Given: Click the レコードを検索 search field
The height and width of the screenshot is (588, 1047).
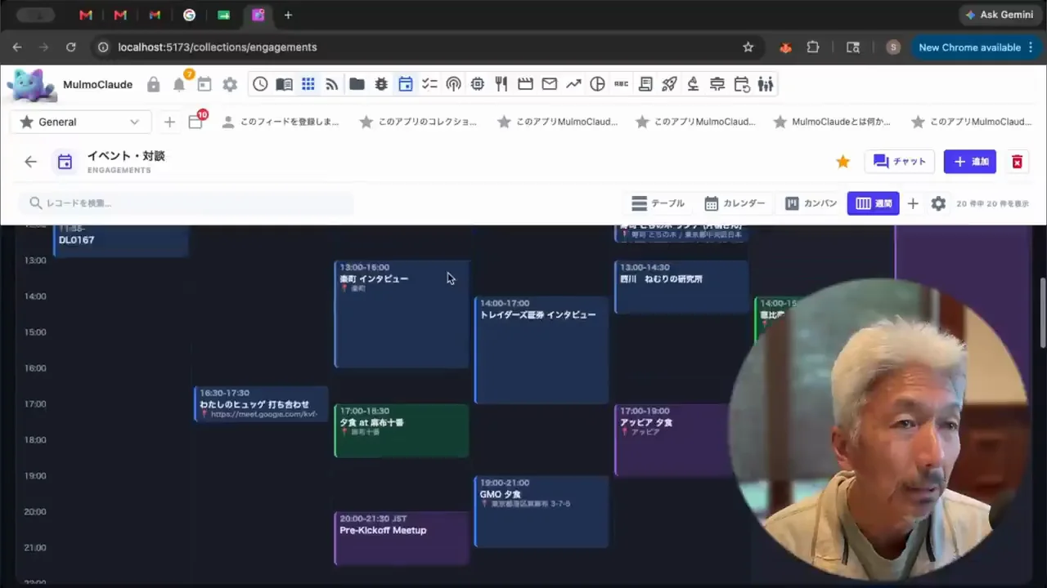Looking at the screenshot, I should pyautogui.click(x=186, y=203).
